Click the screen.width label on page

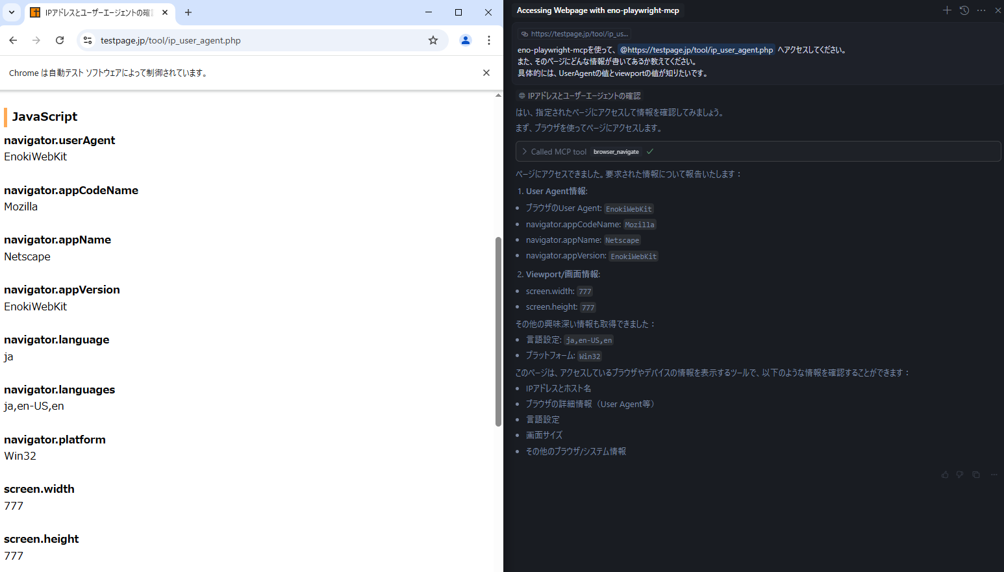[x=39, y=489]
